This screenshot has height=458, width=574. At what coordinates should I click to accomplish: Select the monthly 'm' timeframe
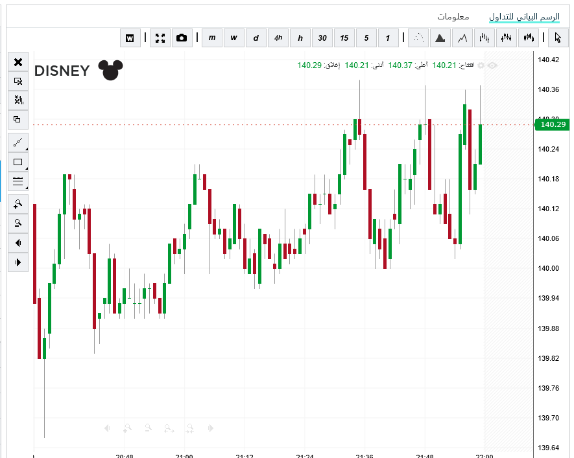pos(212,38)
